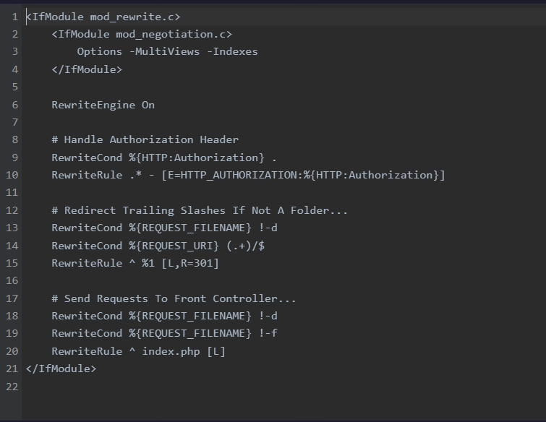Place cursor on RewriteEngine On line
Screen dimensions: 546x422
point(103,105)
